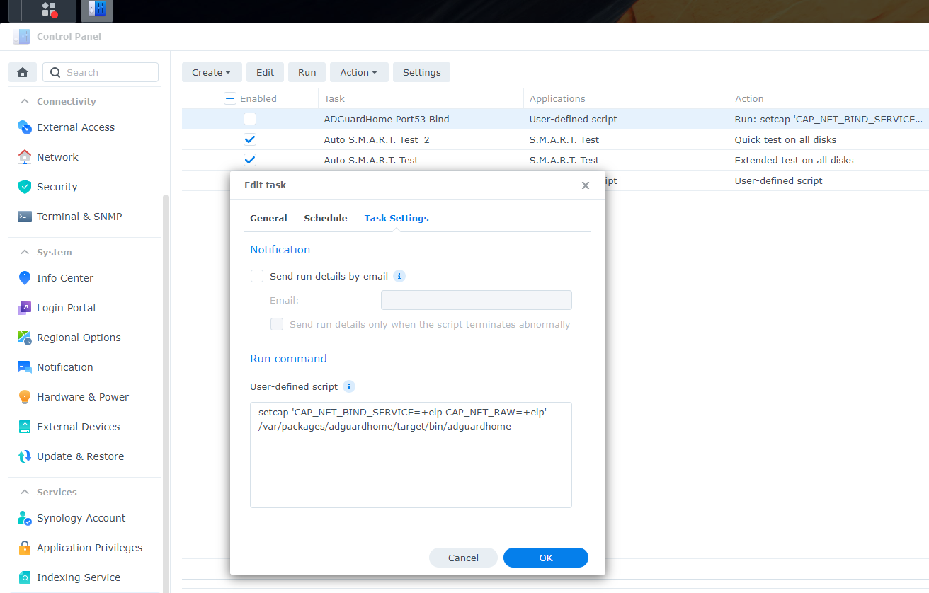Open the Update & Restore icon
The width and height of the screenshot is (929, 593).
(x=25, y=456)
